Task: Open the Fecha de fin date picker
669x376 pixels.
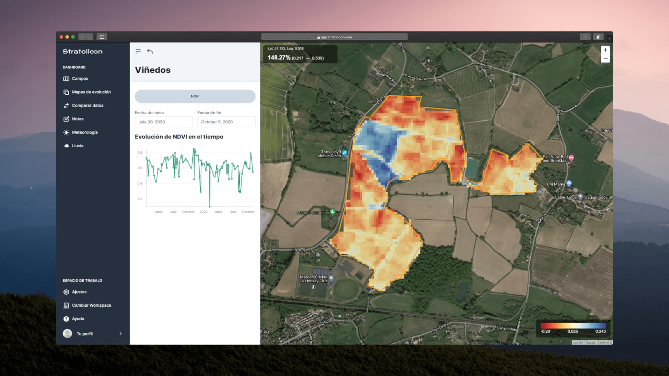Action: 226,122
